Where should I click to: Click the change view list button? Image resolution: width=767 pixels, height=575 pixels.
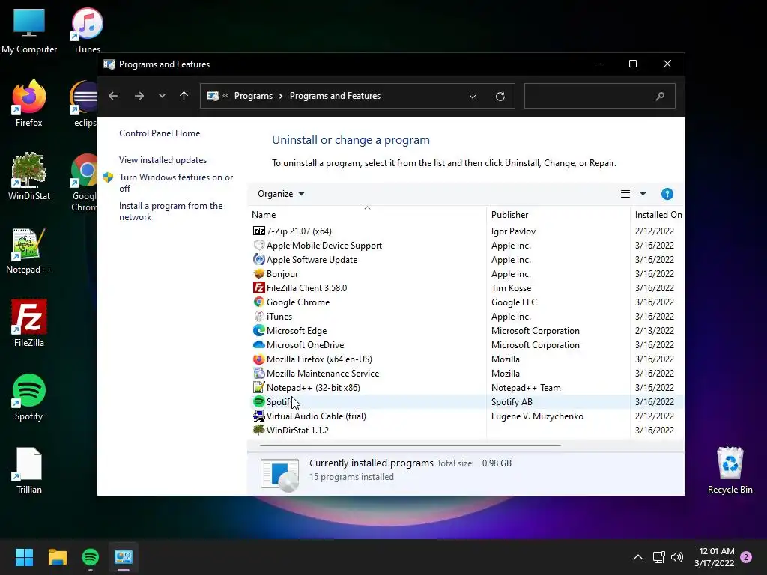pos(625,194)
